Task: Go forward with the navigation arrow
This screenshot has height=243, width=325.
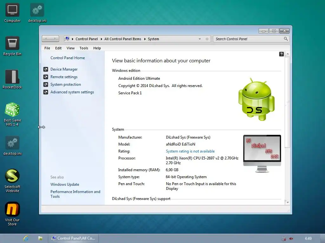Action: point(55,39)
